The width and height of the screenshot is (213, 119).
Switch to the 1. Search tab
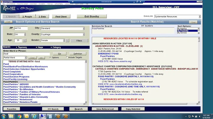click(11, 16)
